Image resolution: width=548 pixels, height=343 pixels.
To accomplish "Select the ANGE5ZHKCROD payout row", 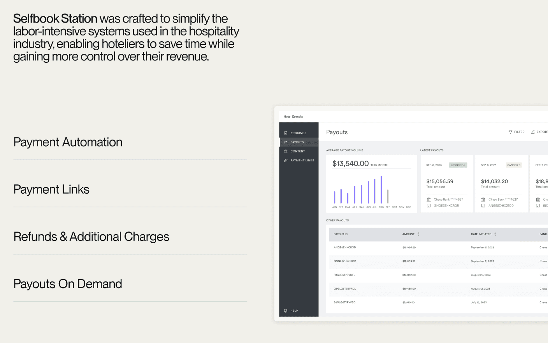I will pyautogui.click(x=345, y=248).
